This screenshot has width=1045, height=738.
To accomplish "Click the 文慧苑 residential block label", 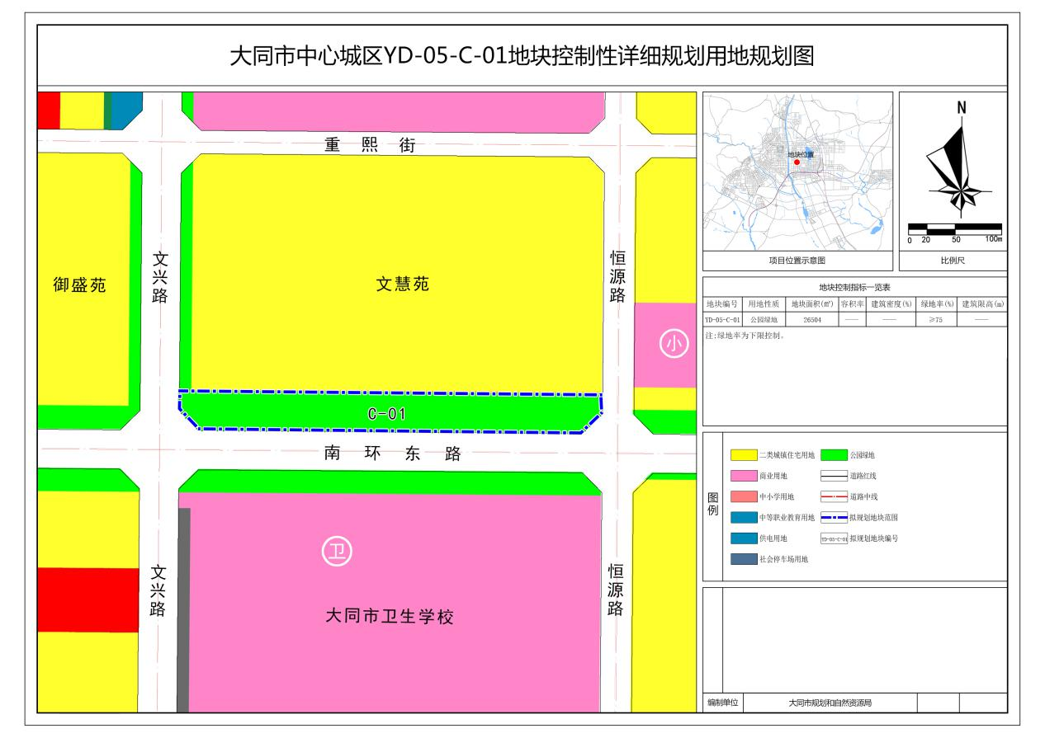I will click(x=403, y=284).
